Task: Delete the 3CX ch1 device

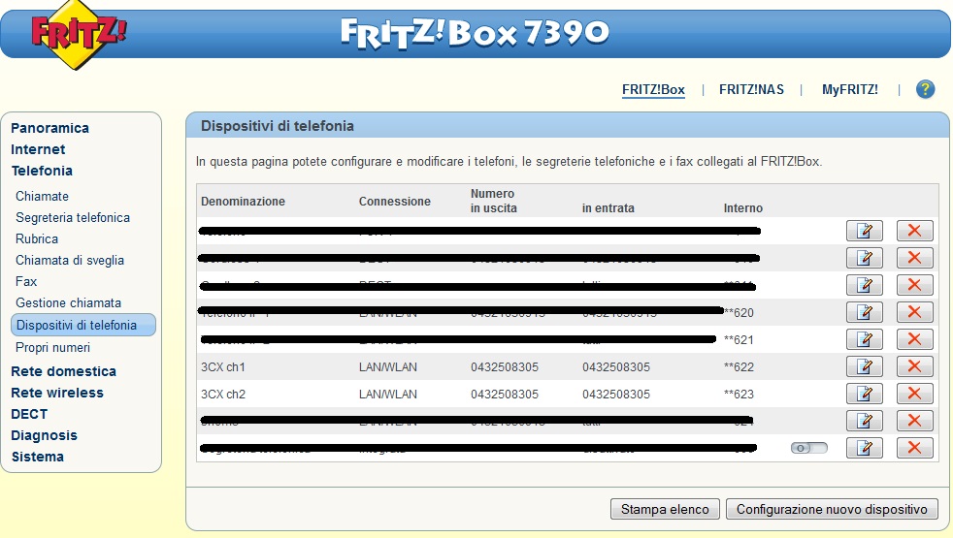Action: (914, 366)
